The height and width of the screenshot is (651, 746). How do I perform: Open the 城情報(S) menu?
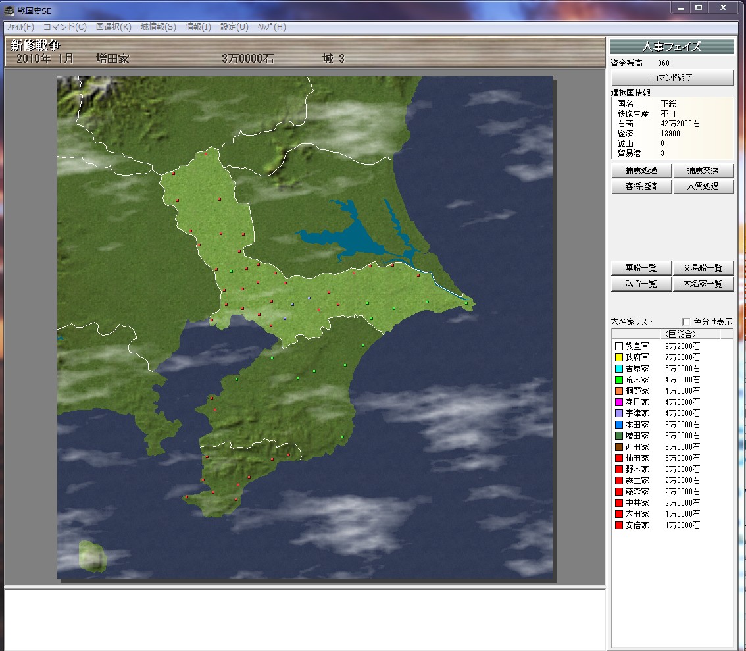pos(158,27)
